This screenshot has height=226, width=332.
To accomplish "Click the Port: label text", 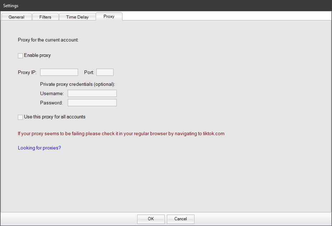I will tap(89, 72).
